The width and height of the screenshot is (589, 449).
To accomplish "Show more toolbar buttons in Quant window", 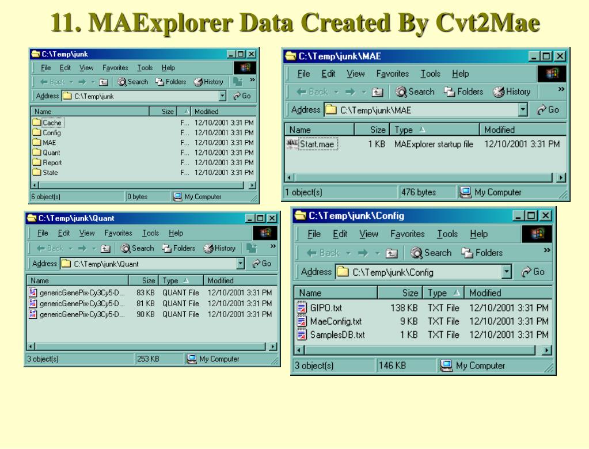I will (x=273, y=246).
